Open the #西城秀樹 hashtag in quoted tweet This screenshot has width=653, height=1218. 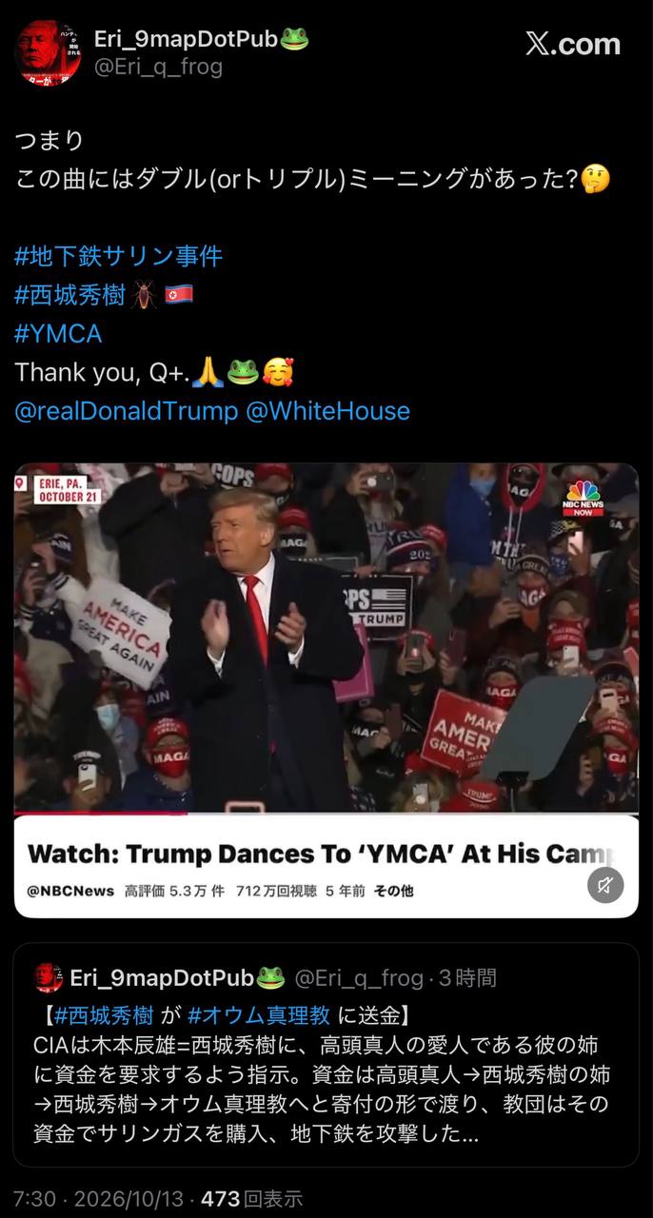click(x=103, y=1014)
